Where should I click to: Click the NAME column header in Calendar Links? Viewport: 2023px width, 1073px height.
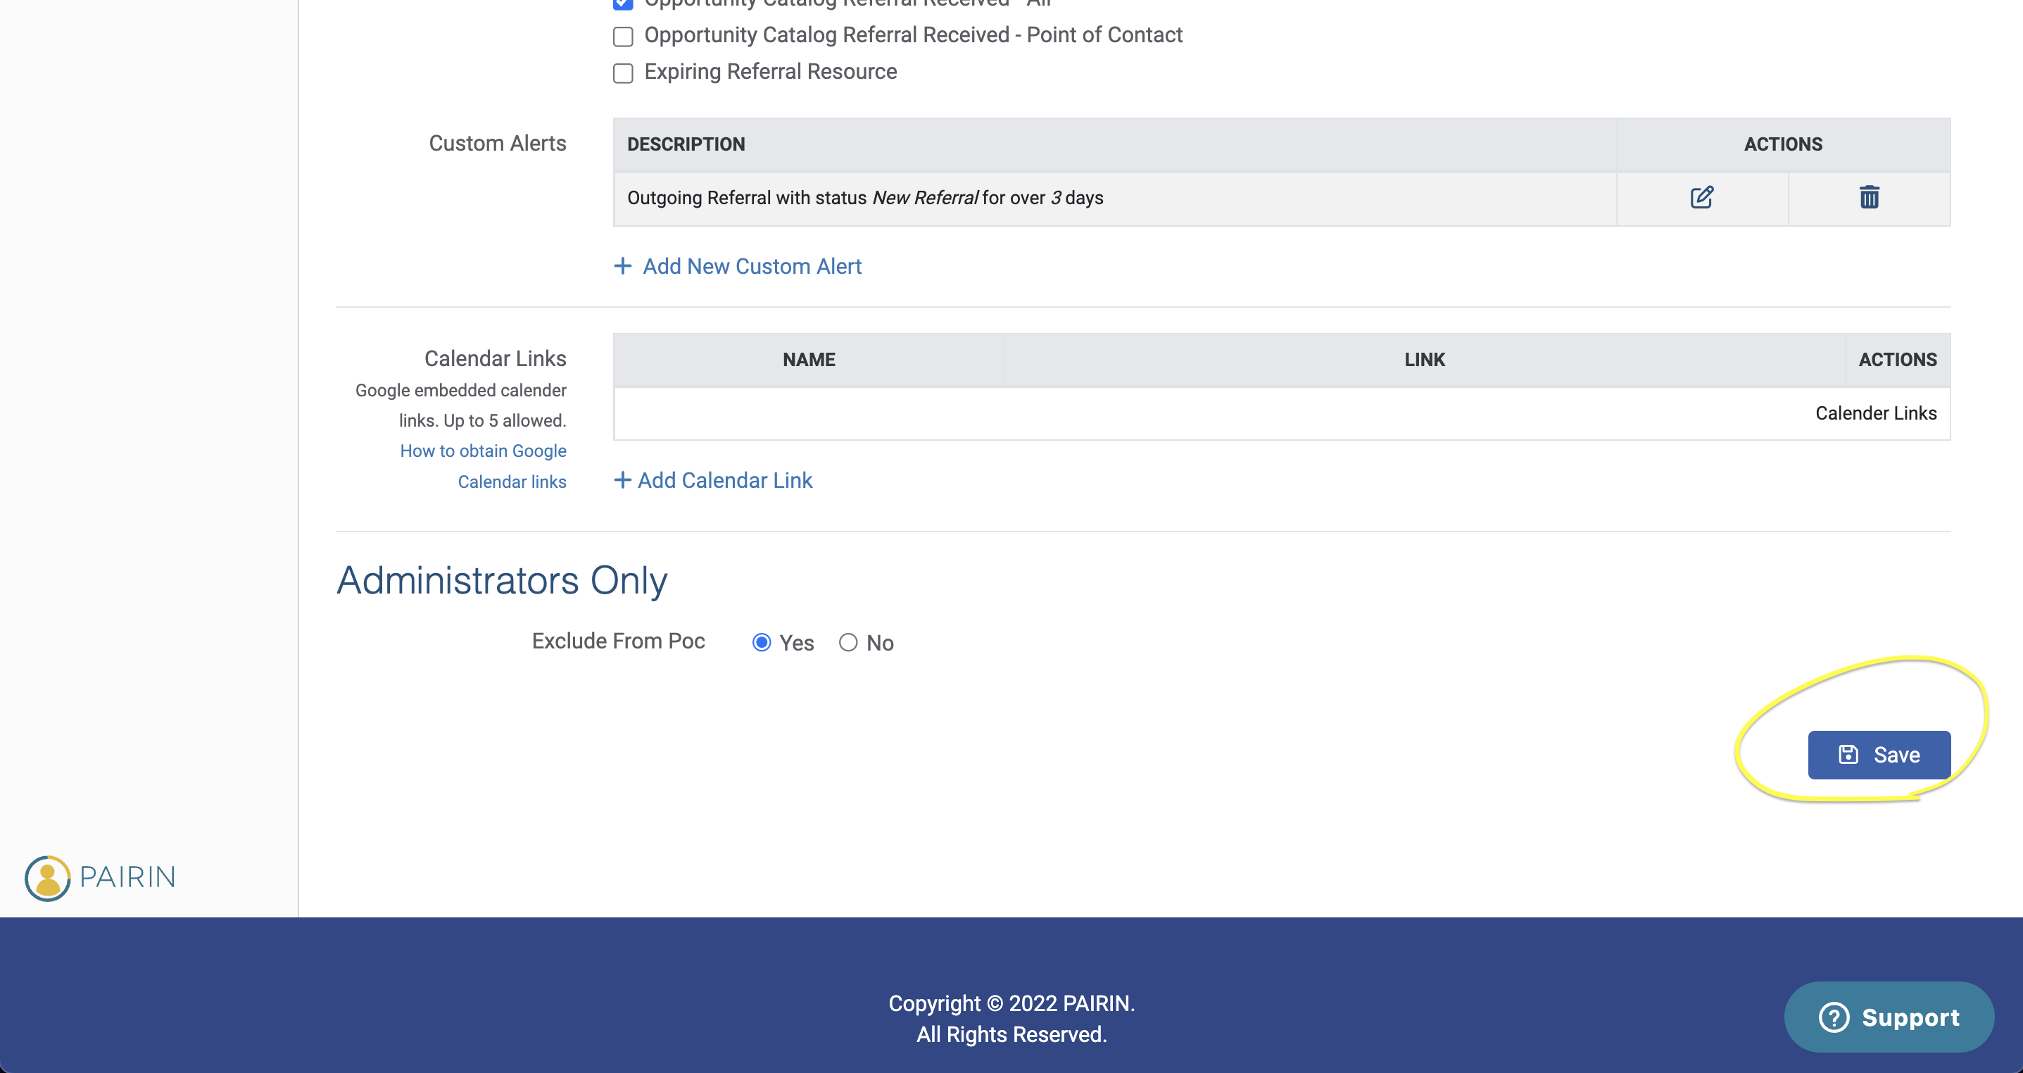[x=809, y=360]
